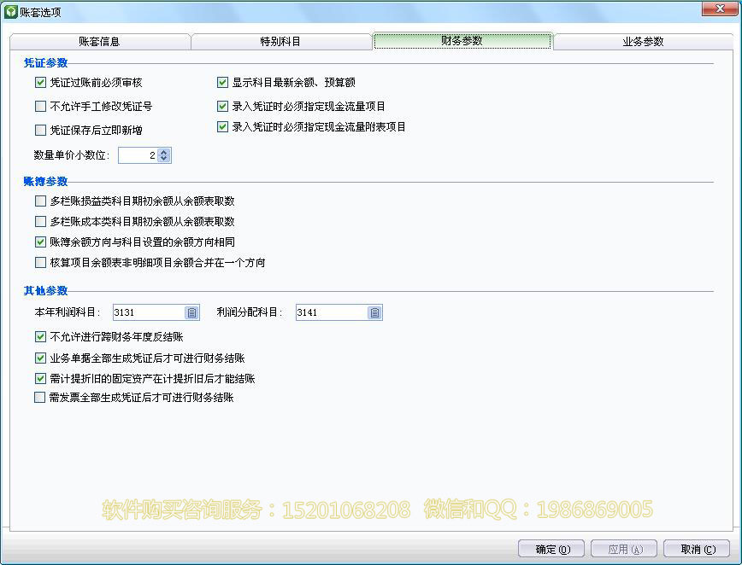Click the 确定 button to confirm
The width and height of the screenshot is (742, 565).
click(x=551, y=549)
